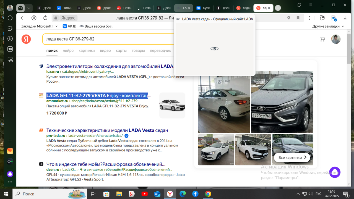Open Технические характеристики LADA Vesta седан

click(107, 130)
